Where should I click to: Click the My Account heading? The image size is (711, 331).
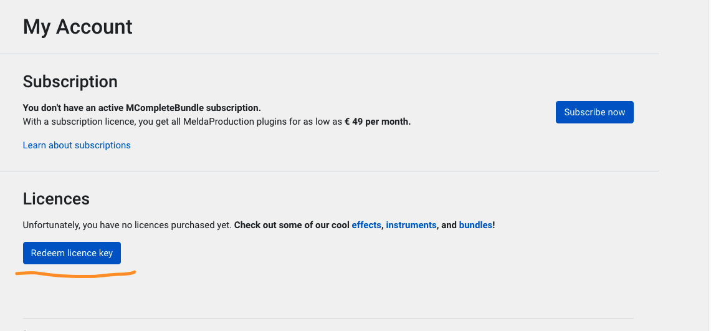77,27
